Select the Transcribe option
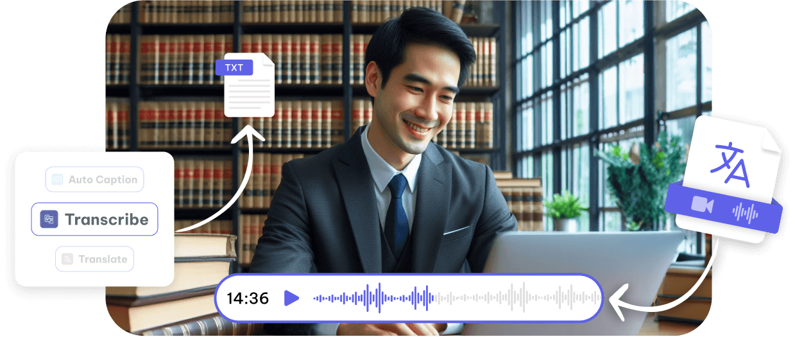Viewport: 795px width, 337px height. coord(94,220)
